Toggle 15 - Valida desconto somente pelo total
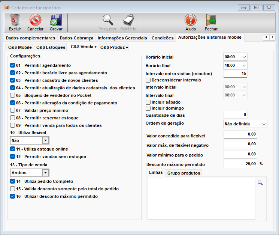The image size is (279, 235). coord(12,189)
